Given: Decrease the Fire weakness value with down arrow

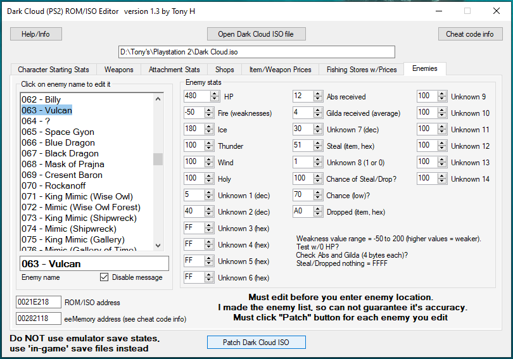Looking at the screenshot, I should pyautogui.click(x=213, y=116).
